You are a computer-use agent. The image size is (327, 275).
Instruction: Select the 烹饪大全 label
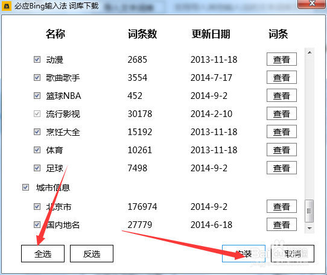pos(63,132)
